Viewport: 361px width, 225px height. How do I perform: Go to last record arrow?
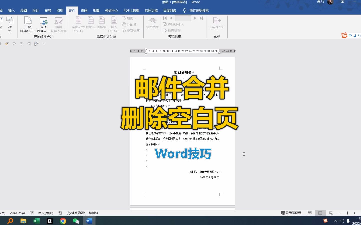coord(201,18)
